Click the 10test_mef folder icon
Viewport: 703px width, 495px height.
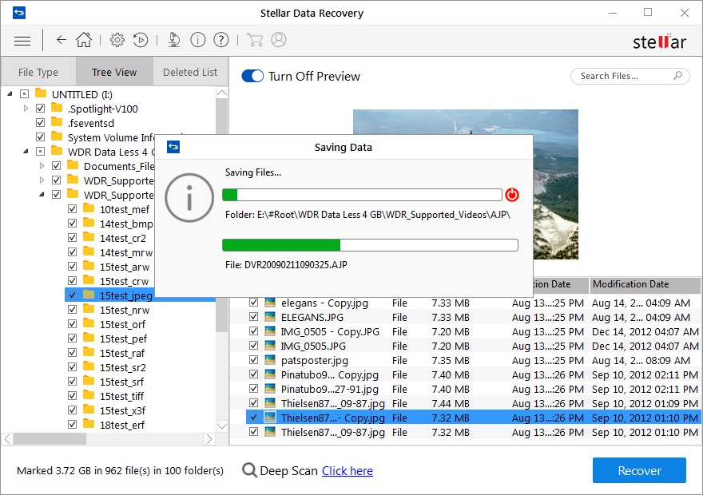click(x=89, y=208)
